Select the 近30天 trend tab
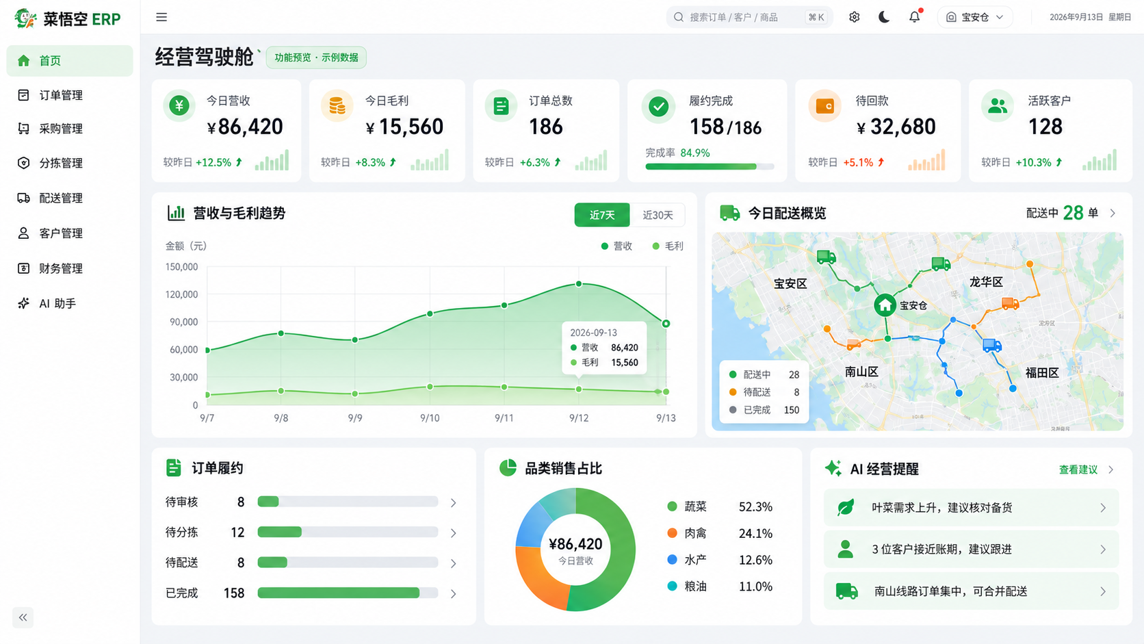This screenshot has height=644, width=1144. coord(658,215)
